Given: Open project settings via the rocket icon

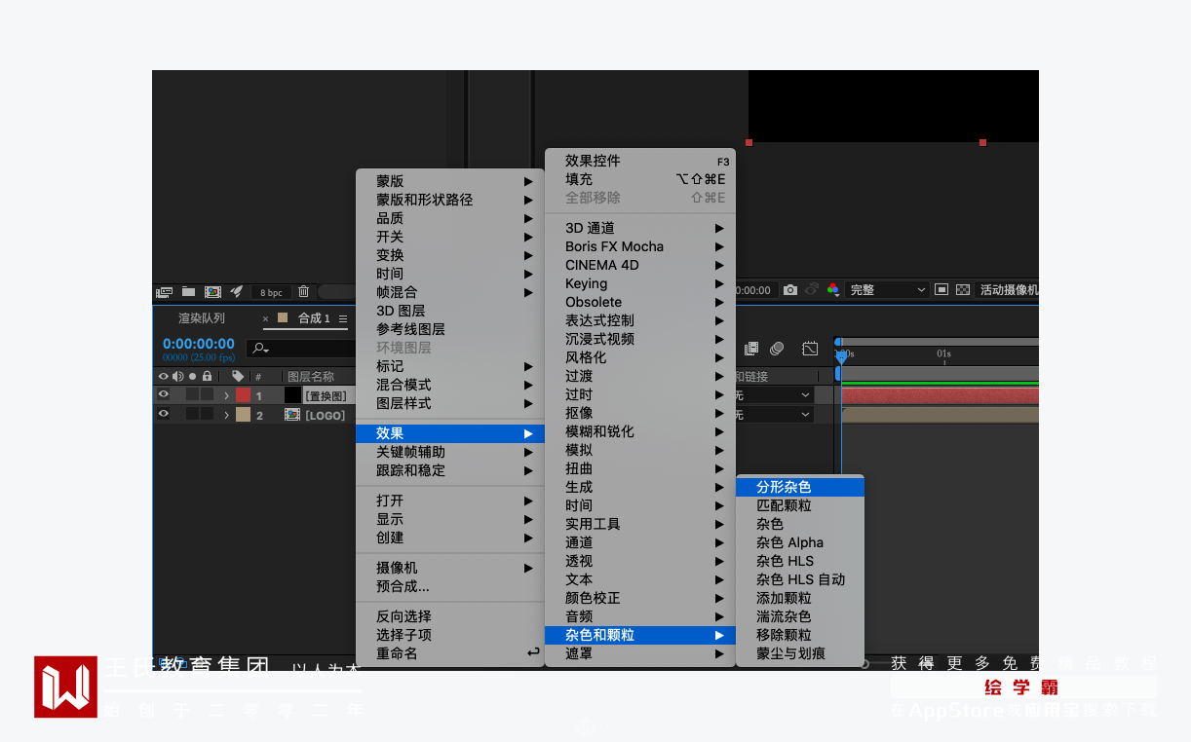Looking at the screenshot, I should (237, 291).
